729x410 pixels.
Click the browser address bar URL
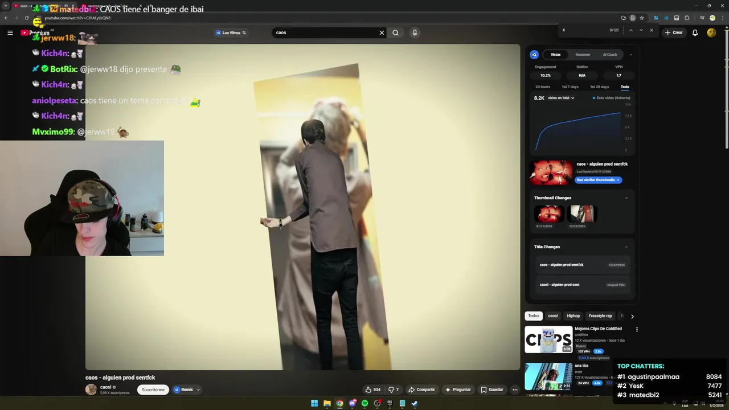pos(77,18)
